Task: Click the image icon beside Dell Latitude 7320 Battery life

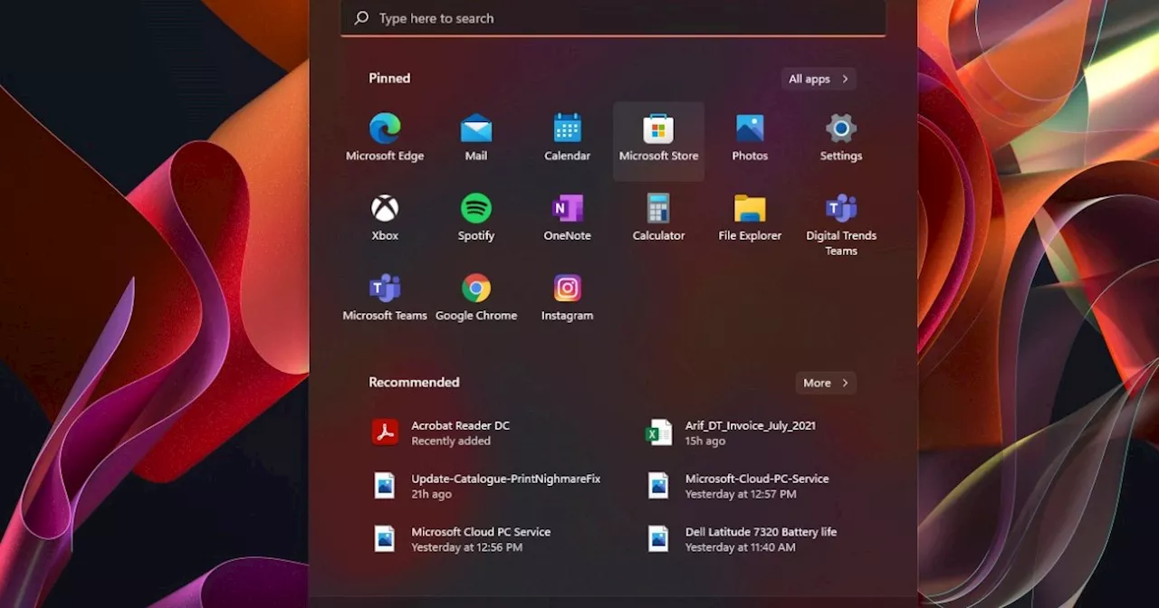Action: point(658,539)
